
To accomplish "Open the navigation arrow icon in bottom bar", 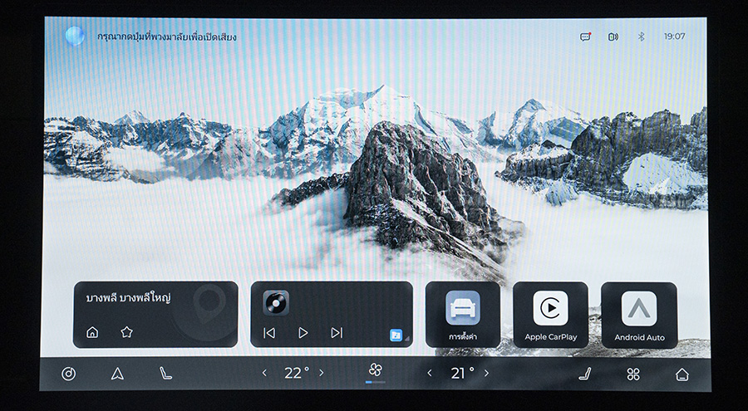I will pyautogui.click(x=117, y=374).
